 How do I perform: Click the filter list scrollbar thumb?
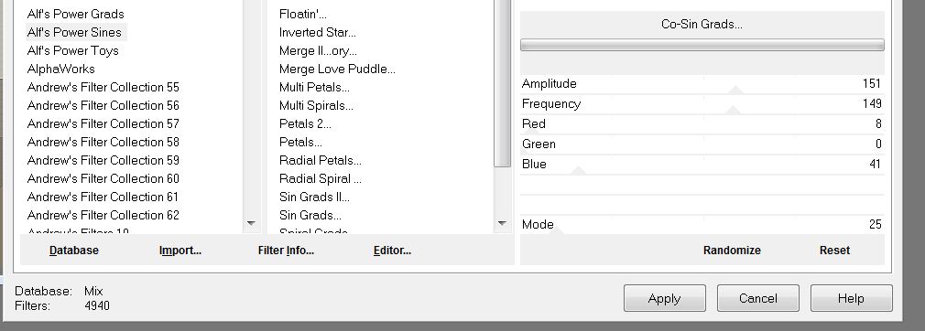[x=502, y=82]
